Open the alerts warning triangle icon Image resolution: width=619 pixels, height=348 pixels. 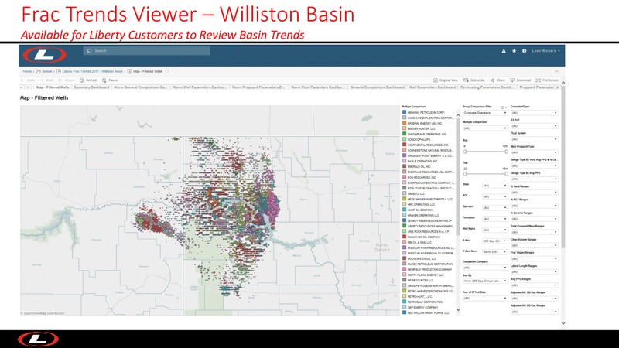pyautogui.click(x=504, y=51)
